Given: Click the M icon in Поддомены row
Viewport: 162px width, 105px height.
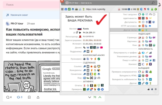Looking at the screenshot, I should tap(88, 51).
